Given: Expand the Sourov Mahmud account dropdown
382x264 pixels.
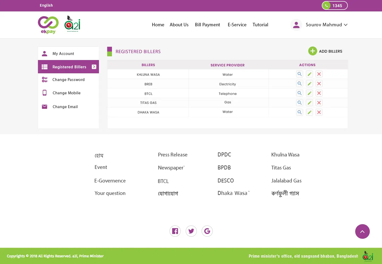Looking at the screenshot, I should click(x=346, y=25).
